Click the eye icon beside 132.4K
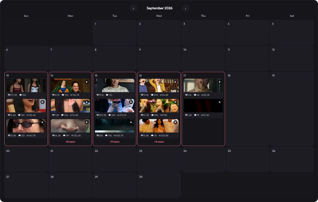The image size is (318, 202). click(27, 115)
